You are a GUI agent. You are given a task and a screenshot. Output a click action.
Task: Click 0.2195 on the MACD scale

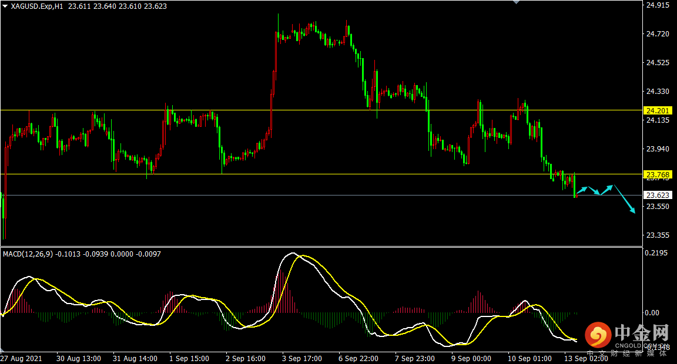(656, 253)
